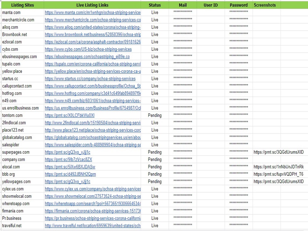Select the screenshot URL in superpages.com row
This screenshot has height=231, width=308.
(278, 152)
